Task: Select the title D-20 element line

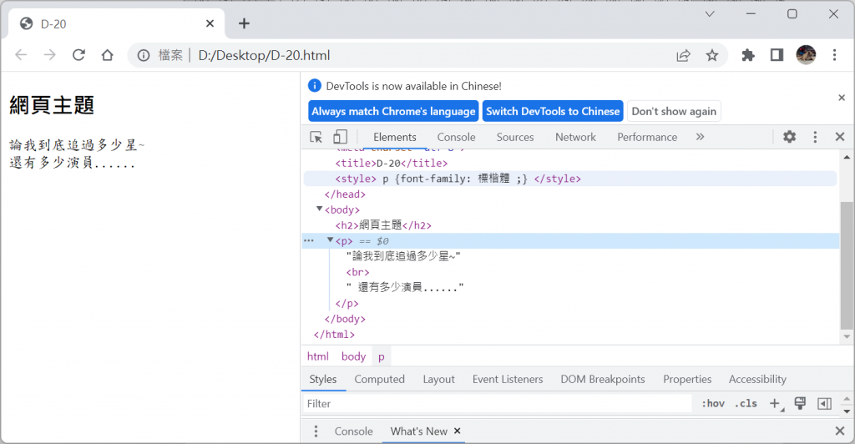Action: click(392, 164)
